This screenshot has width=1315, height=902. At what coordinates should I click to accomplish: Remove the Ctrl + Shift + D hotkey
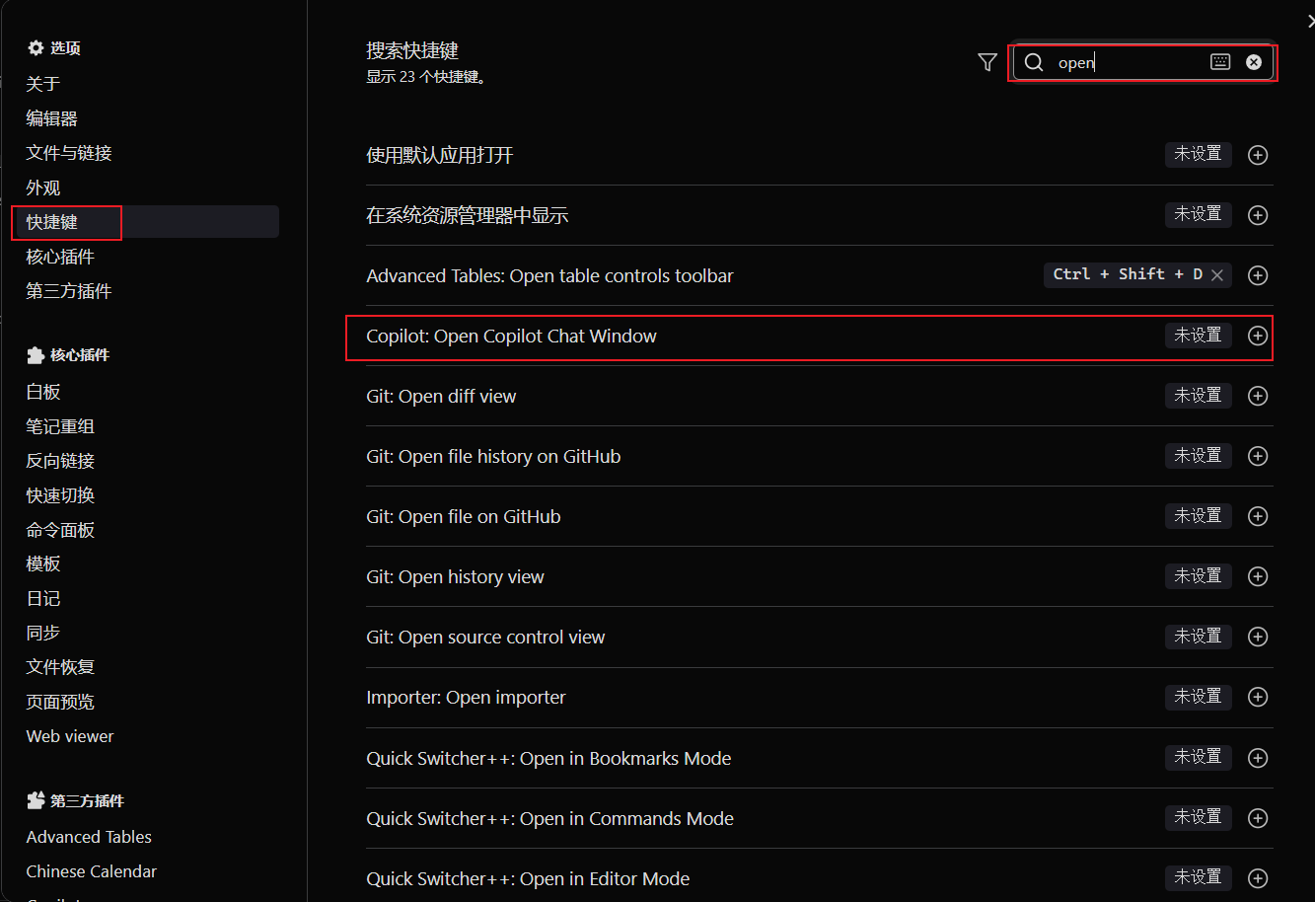pyautogui.click(x=1217, y=275)
